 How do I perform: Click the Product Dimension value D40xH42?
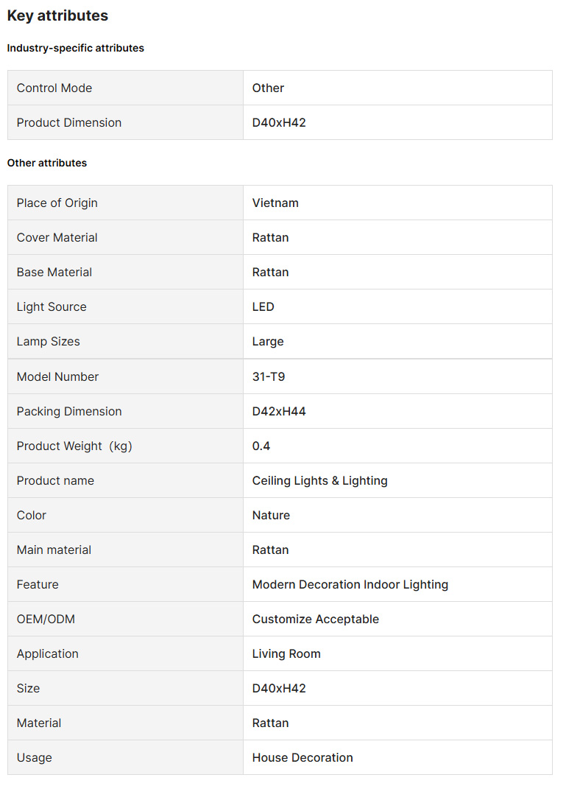[x=279, y=122]
